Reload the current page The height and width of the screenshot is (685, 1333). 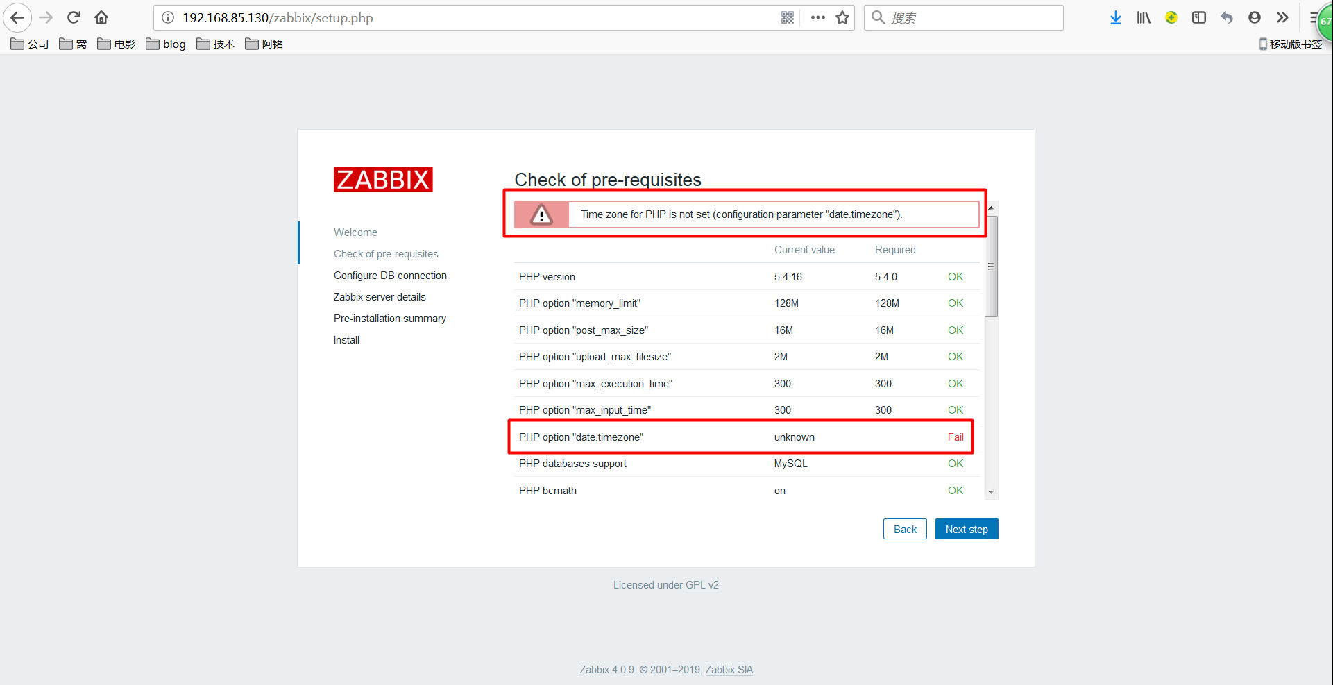click(x=74, y=17)
